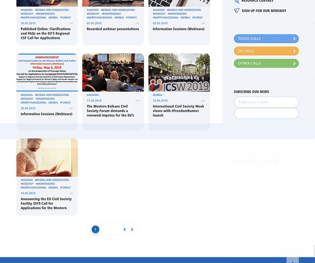Select #SERBIA tag on the 12.04.2019 card
The width and height of the screenshot is (315, 263).
pyautogui.click(x=157, y=95)
